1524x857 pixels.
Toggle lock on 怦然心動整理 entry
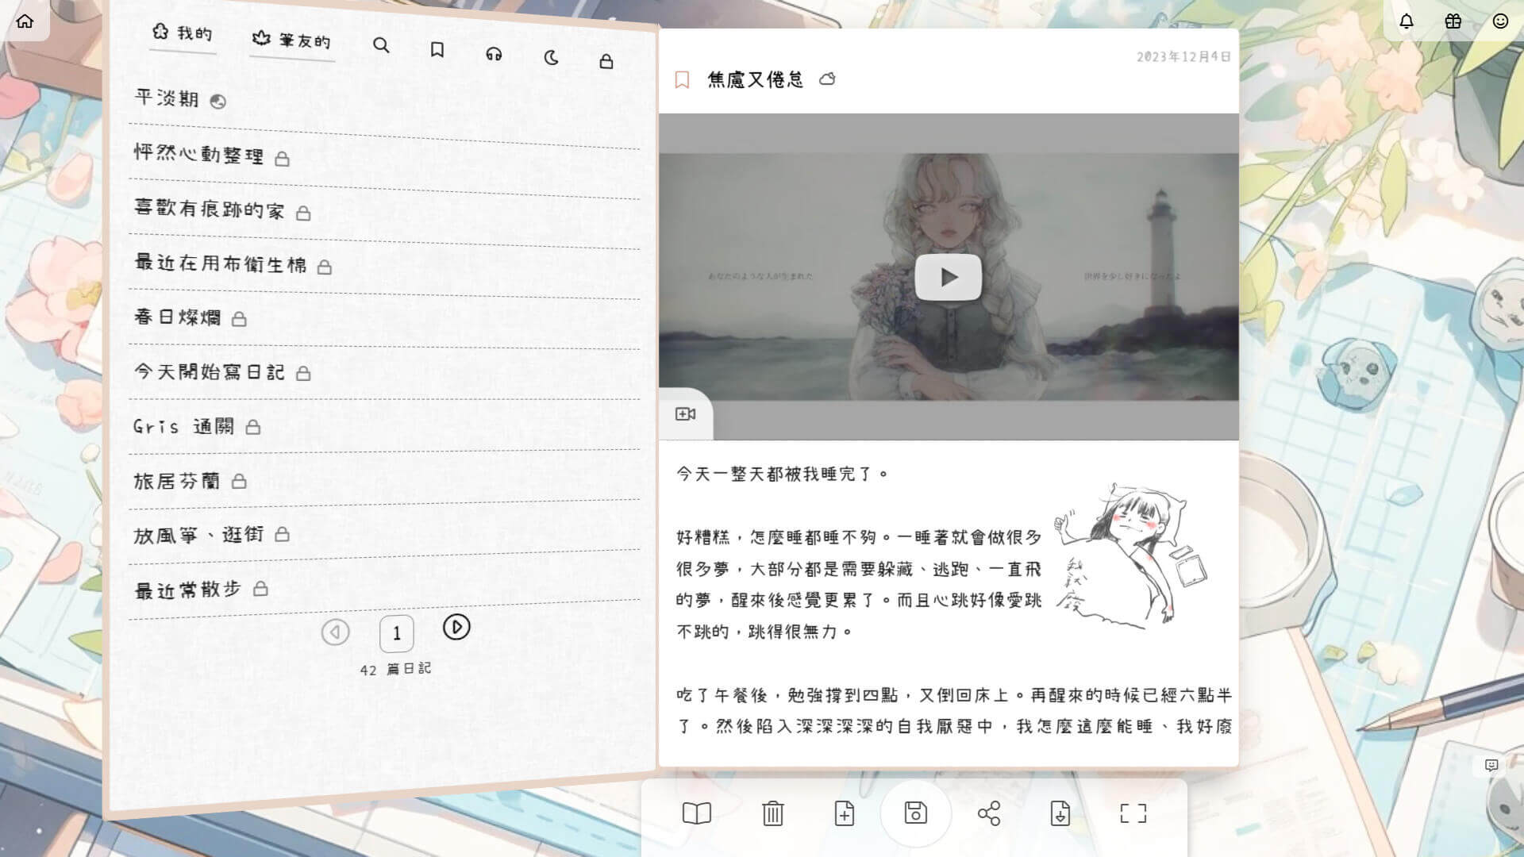coord(282,159)
